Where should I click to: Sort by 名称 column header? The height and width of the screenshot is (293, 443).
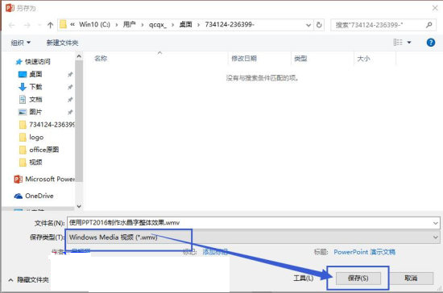point(101,59)
